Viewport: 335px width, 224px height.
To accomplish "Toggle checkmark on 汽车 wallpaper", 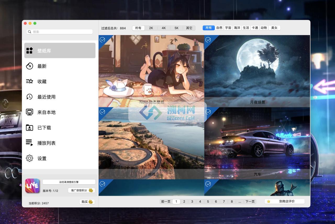I will pos(208,112).
